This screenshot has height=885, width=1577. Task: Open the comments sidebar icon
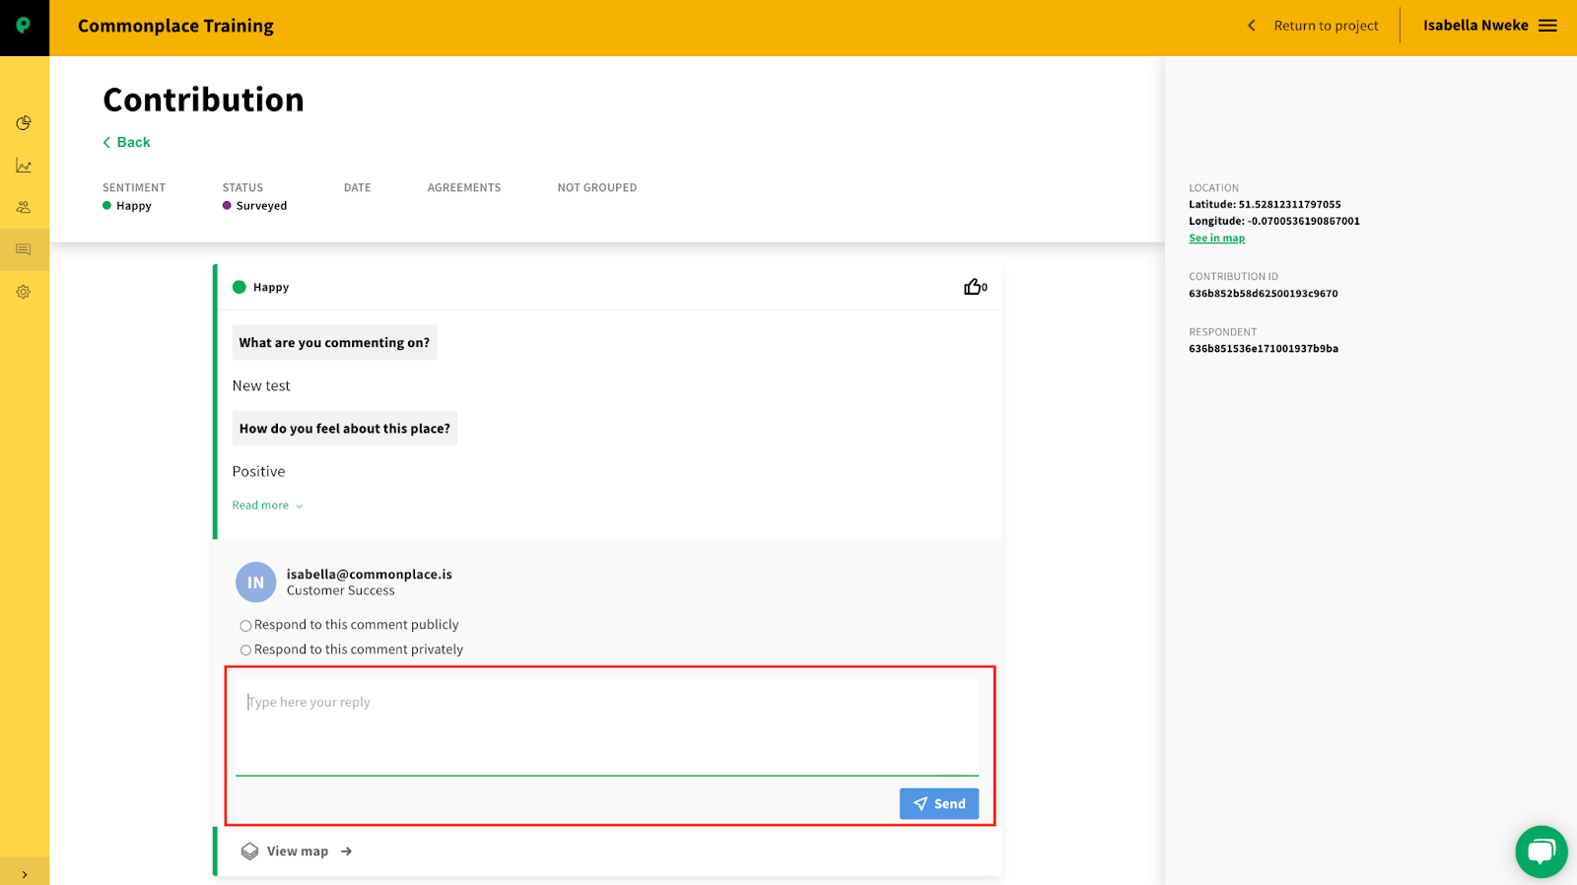[x=24, y=249]
